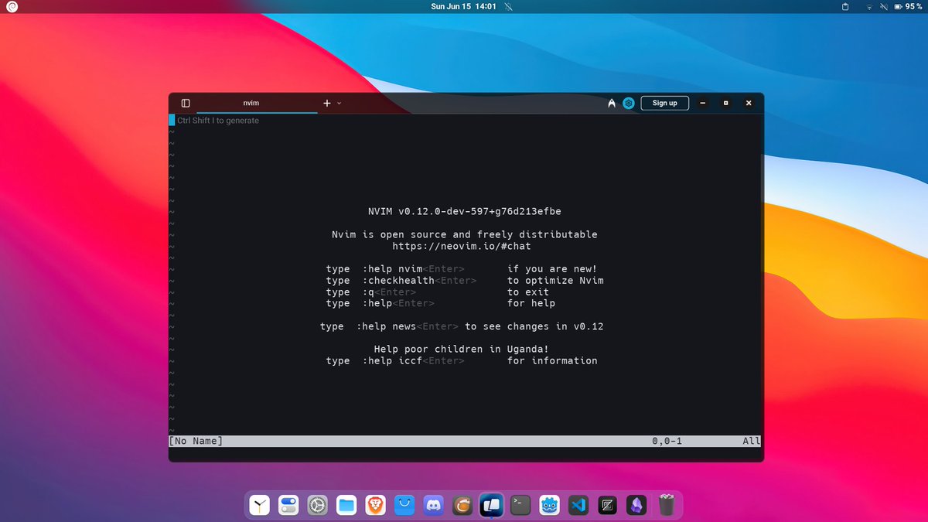
Task: Click the ':checkhealth' command text
Action: coord(398,281)
